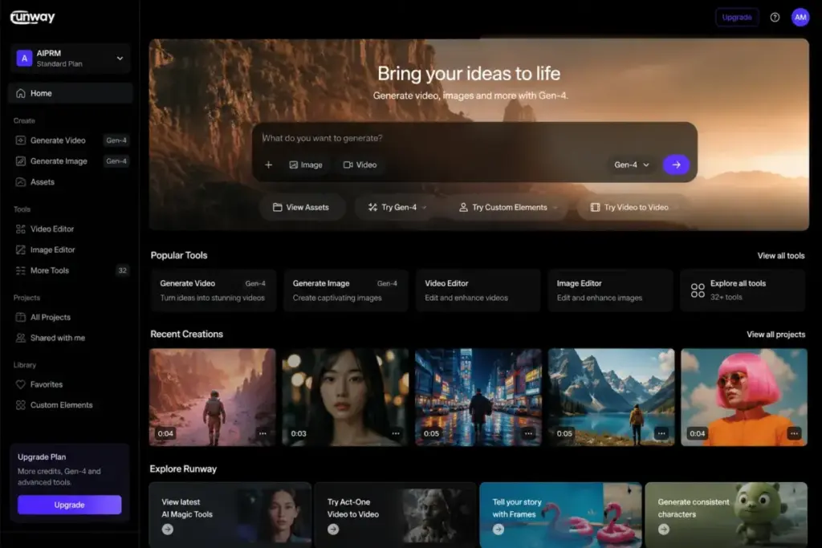
Task: Click arrow icon on View latest AI Magic Tools card
Action: pos(168,529)
